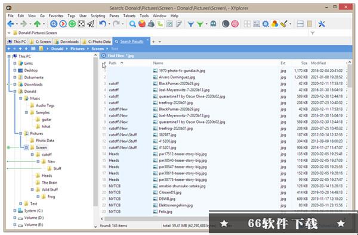
Task: Collapse the Samples folder node
Action: (26, 112)
